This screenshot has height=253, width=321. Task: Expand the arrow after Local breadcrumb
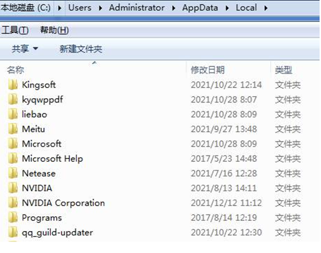pyautogui.click(x=266, y=8)
